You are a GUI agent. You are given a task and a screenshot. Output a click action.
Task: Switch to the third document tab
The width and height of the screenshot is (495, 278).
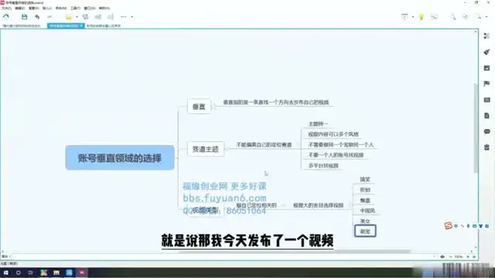pos(104,25)
